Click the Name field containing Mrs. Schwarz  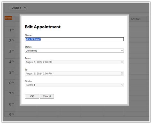(x=74, y=39)
